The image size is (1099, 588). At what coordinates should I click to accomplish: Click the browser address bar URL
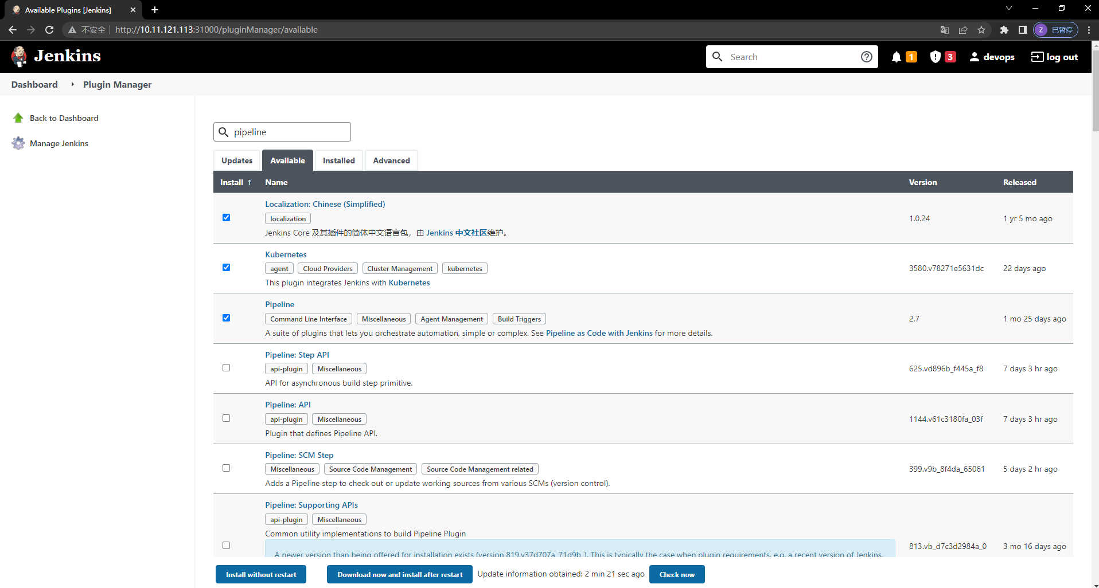tap(216, 30)
